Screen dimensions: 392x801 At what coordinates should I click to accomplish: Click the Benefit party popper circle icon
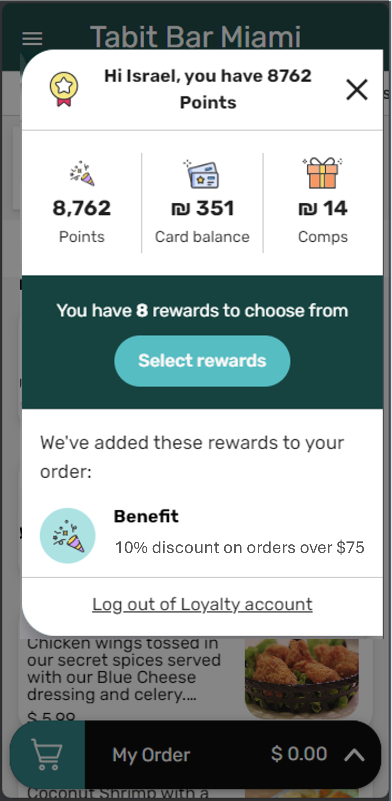[68, 535]
